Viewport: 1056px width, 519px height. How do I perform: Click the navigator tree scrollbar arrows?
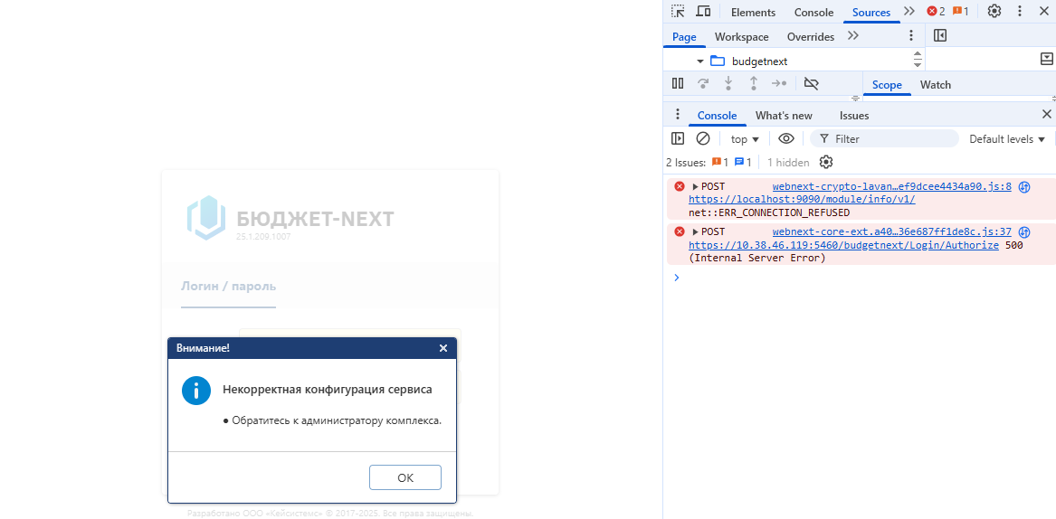click(x=918, y=60)
